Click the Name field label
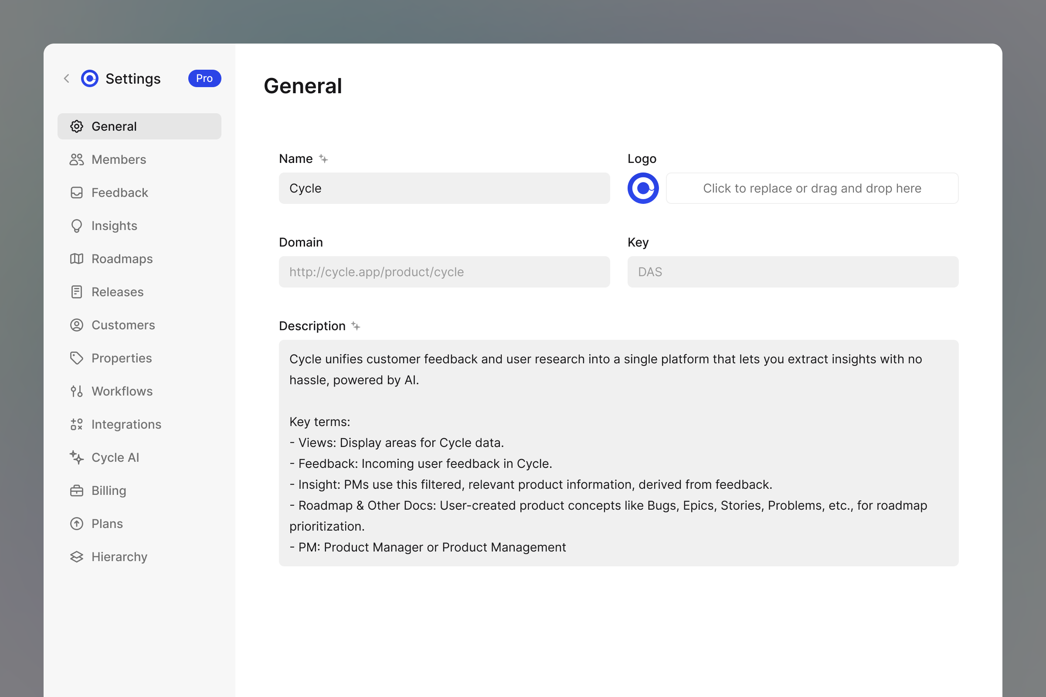This screenshot has width=1046, height=697. (296, 159)
